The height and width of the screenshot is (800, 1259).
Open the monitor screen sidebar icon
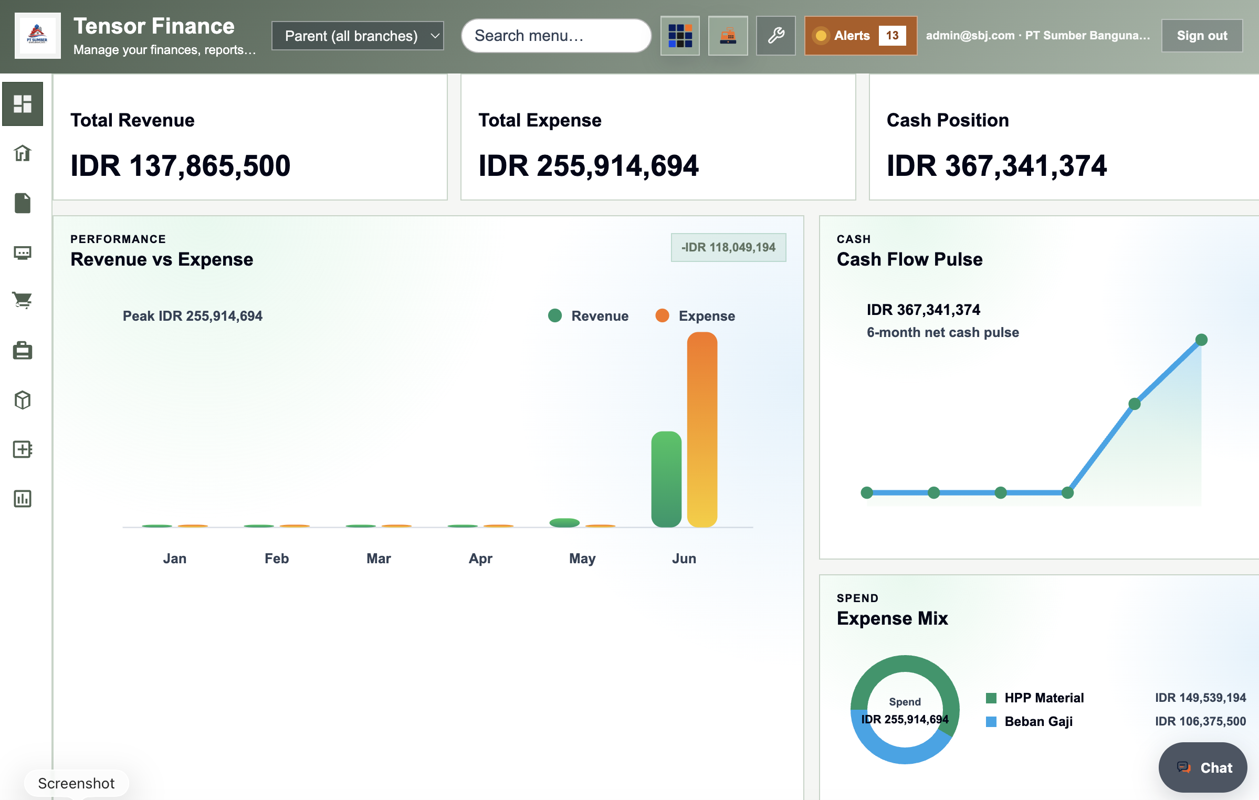pos(23,253)
